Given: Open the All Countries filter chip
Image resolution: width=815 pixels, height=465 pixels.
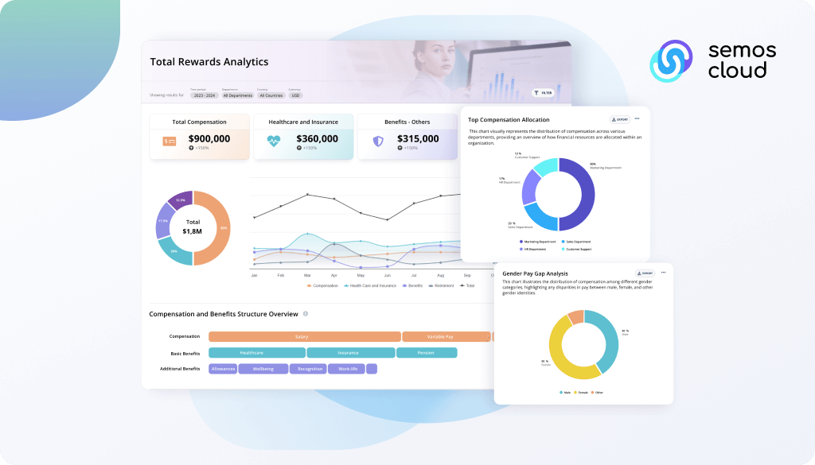Looking at the screenshot, I should pos(271,95).
